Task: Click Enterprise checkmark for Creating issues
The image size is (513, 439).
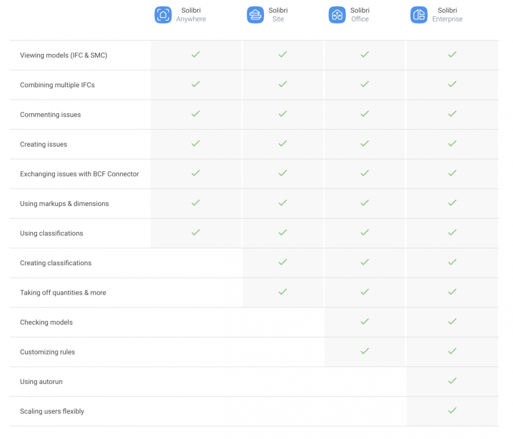Action: (x=452, y=143)
